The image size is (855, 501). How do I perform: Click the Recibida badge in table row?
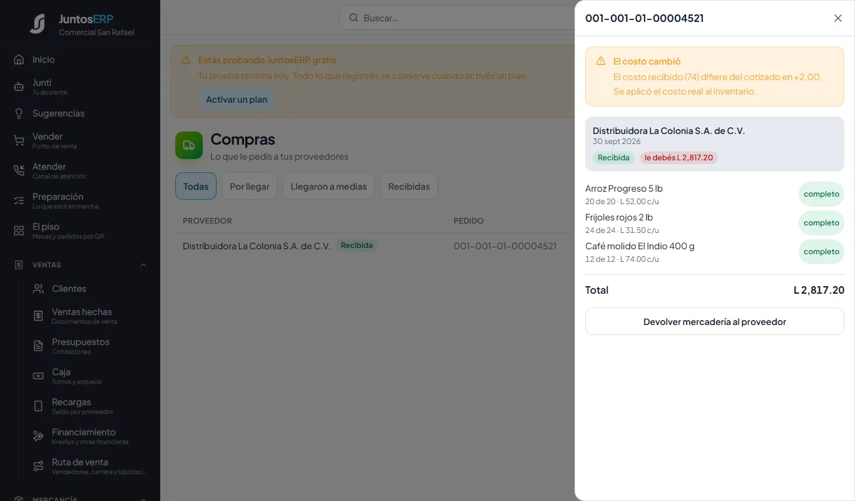357,245
